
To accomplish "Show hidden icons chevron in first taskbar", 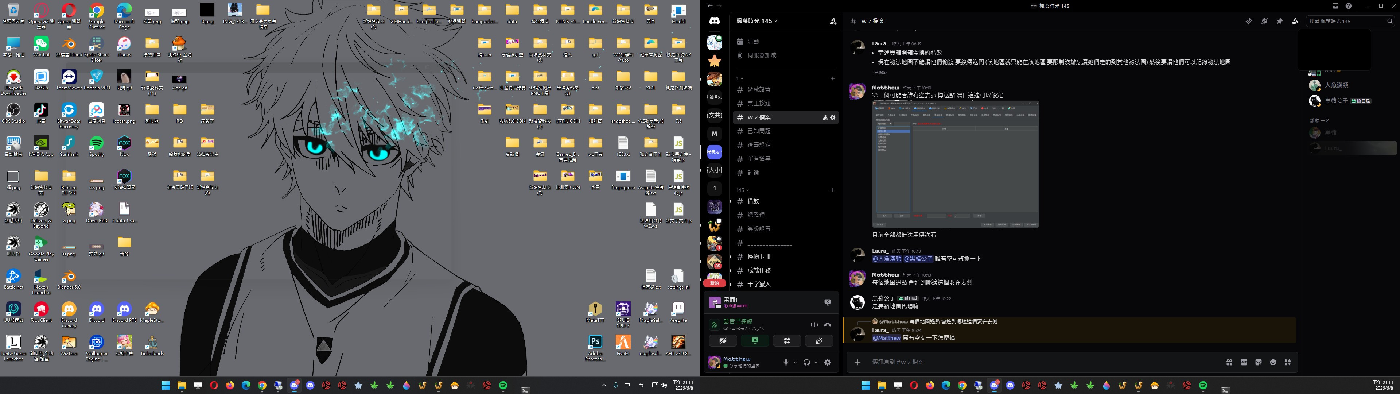I will tap(604, 385).
